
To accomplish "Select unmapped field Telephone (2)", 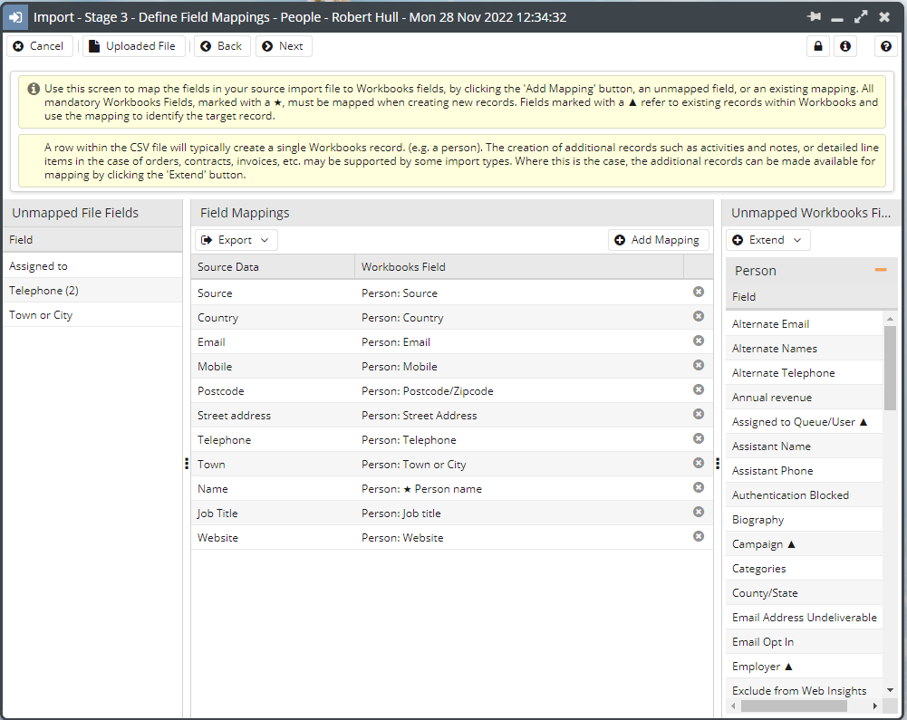I will pyautogui.click(x=92, y=291).
